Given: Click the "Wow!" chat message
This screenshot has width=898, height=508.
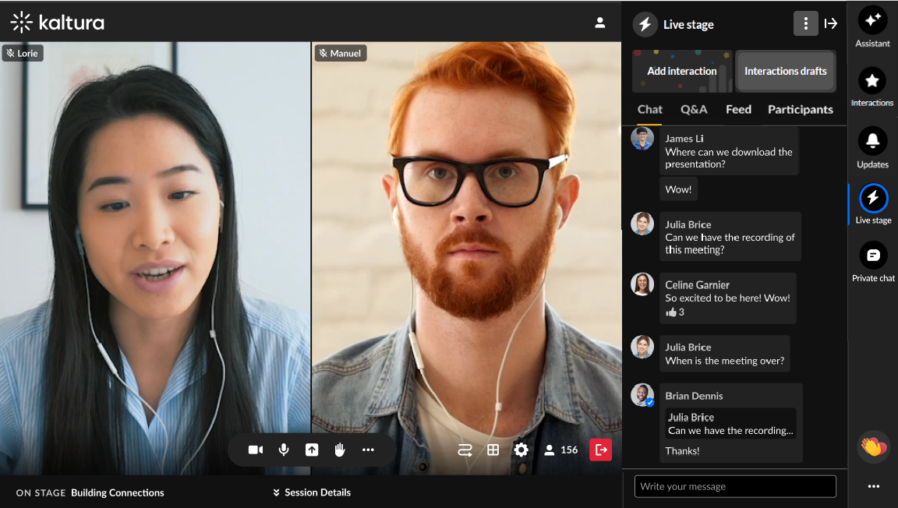Looking at the screenshot, I should point(678,189).
